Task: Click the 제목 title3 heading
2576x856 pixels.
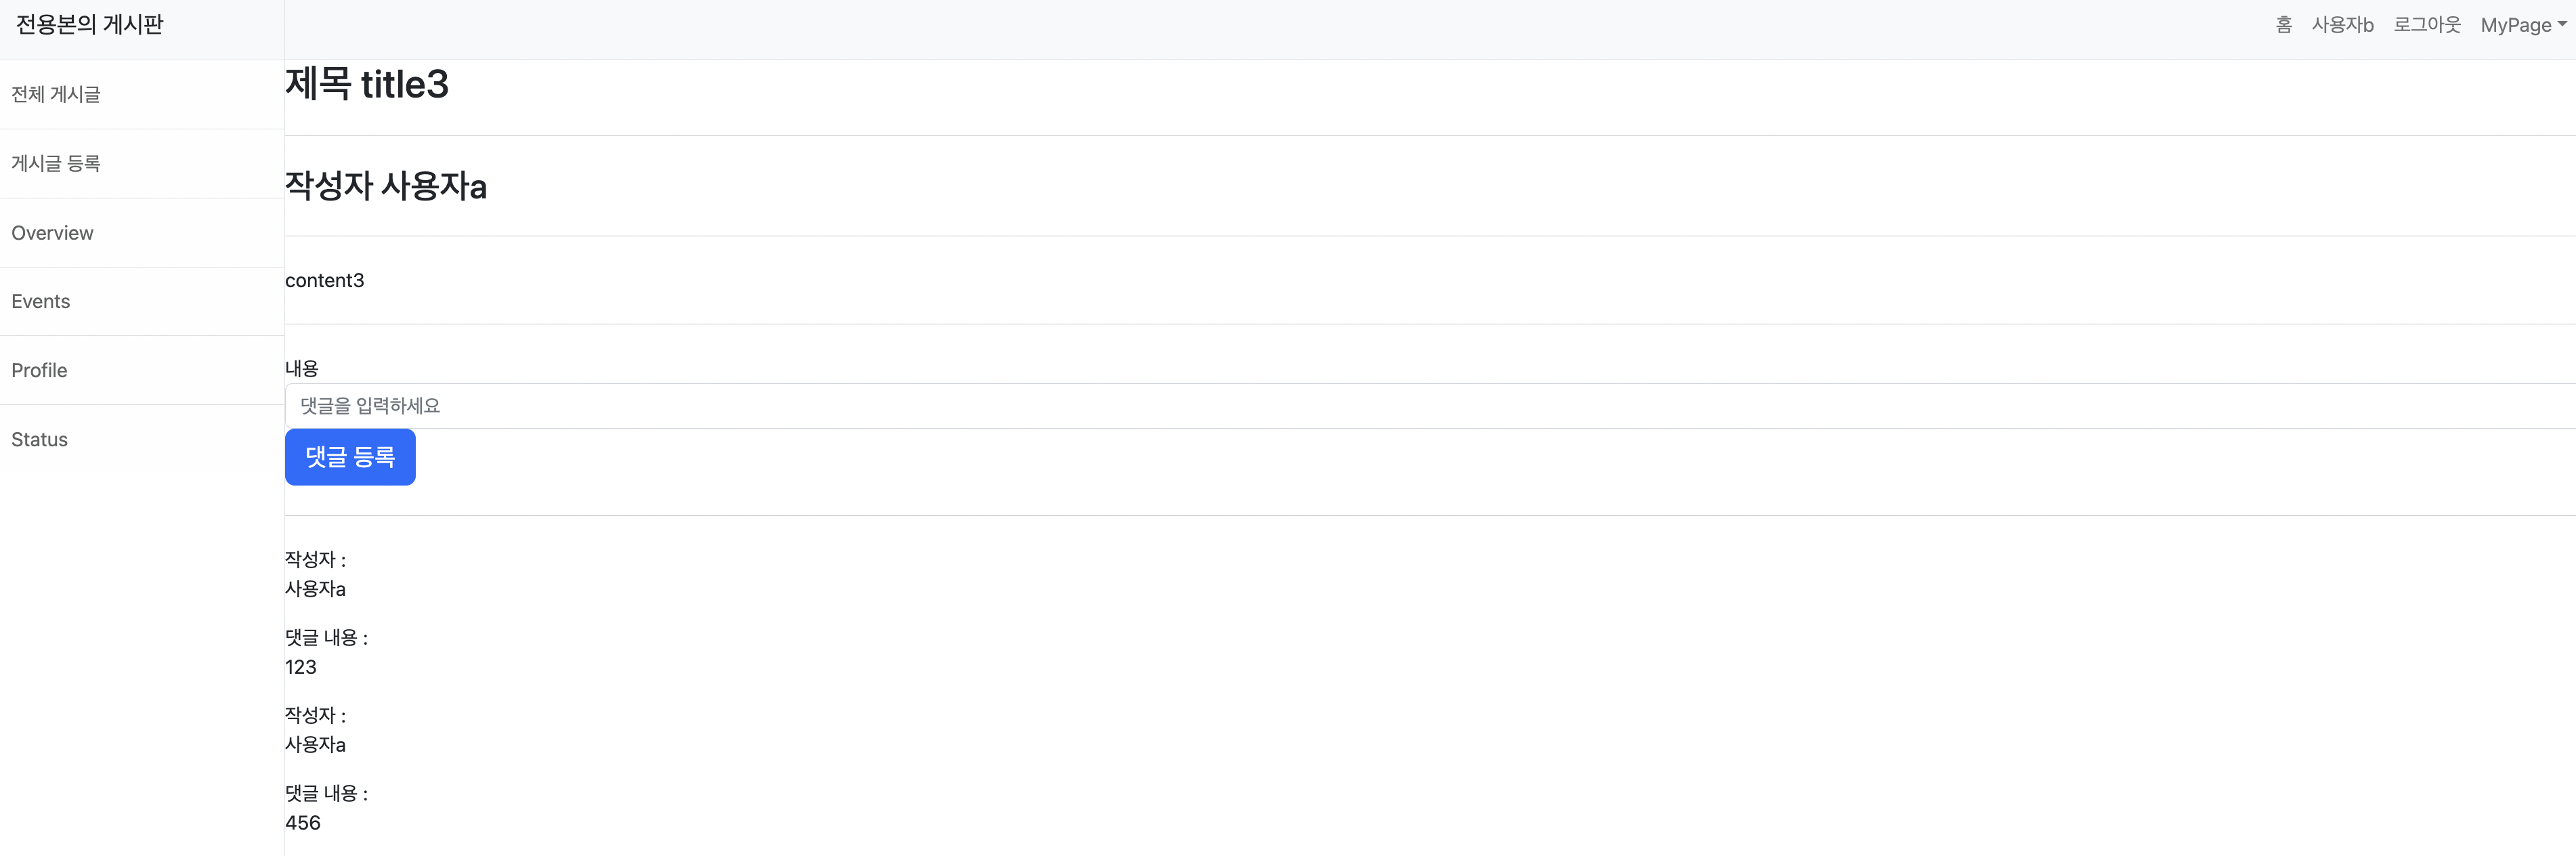Action: point(367,84)
